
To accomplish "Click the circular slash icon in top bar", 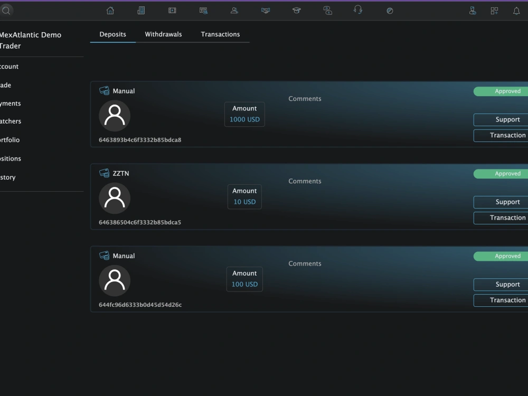I will [x=390, y=11].
